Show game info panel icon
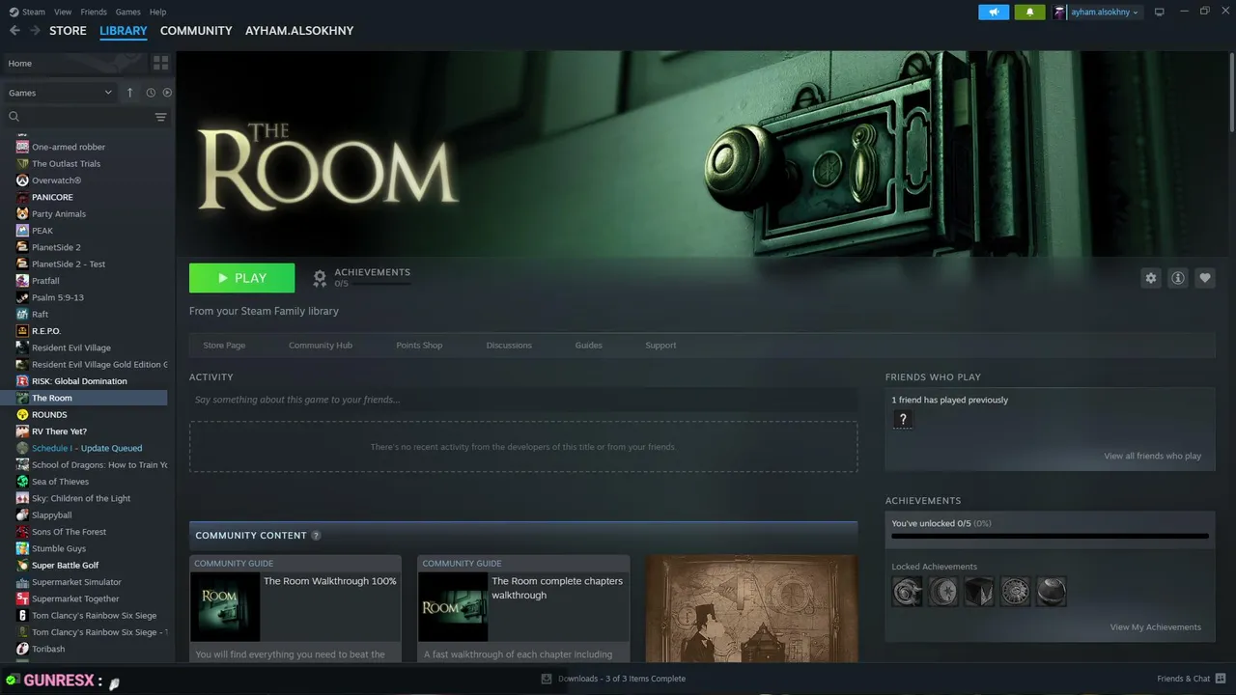The image size is (1236, 695). click(1177, 278)
